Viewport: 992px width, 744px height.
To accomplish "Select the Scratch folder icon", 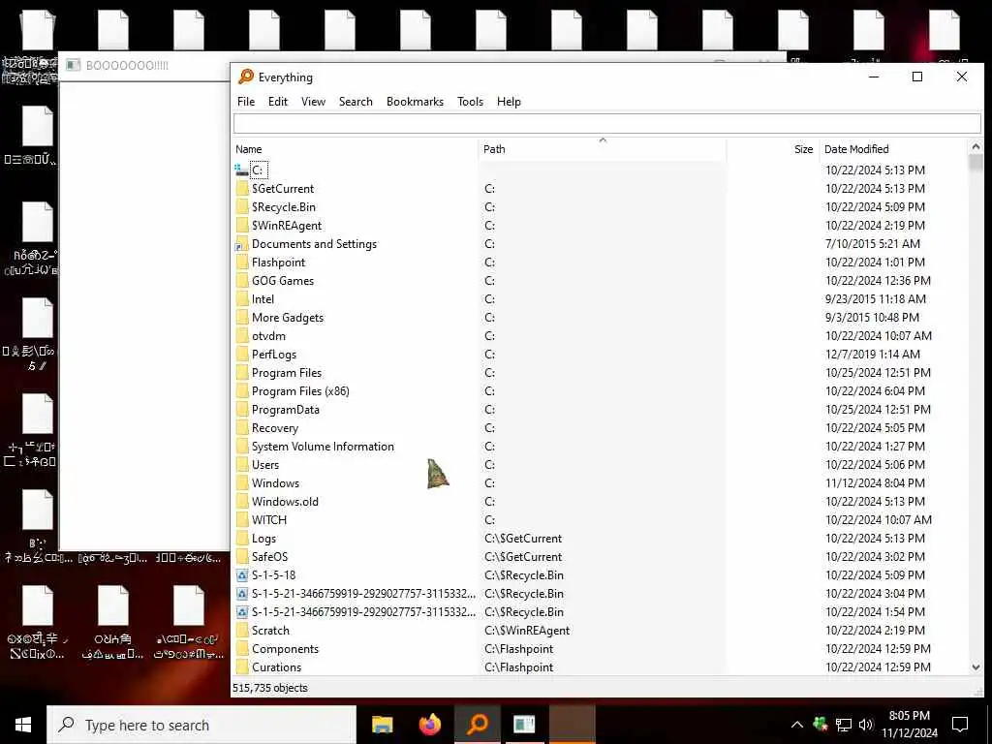I will [x=241, y=631].
